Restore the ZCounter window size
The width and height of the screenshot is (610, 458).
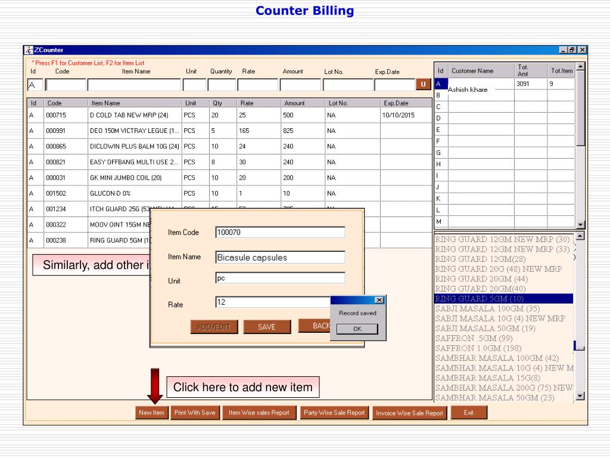pos(572,50)
